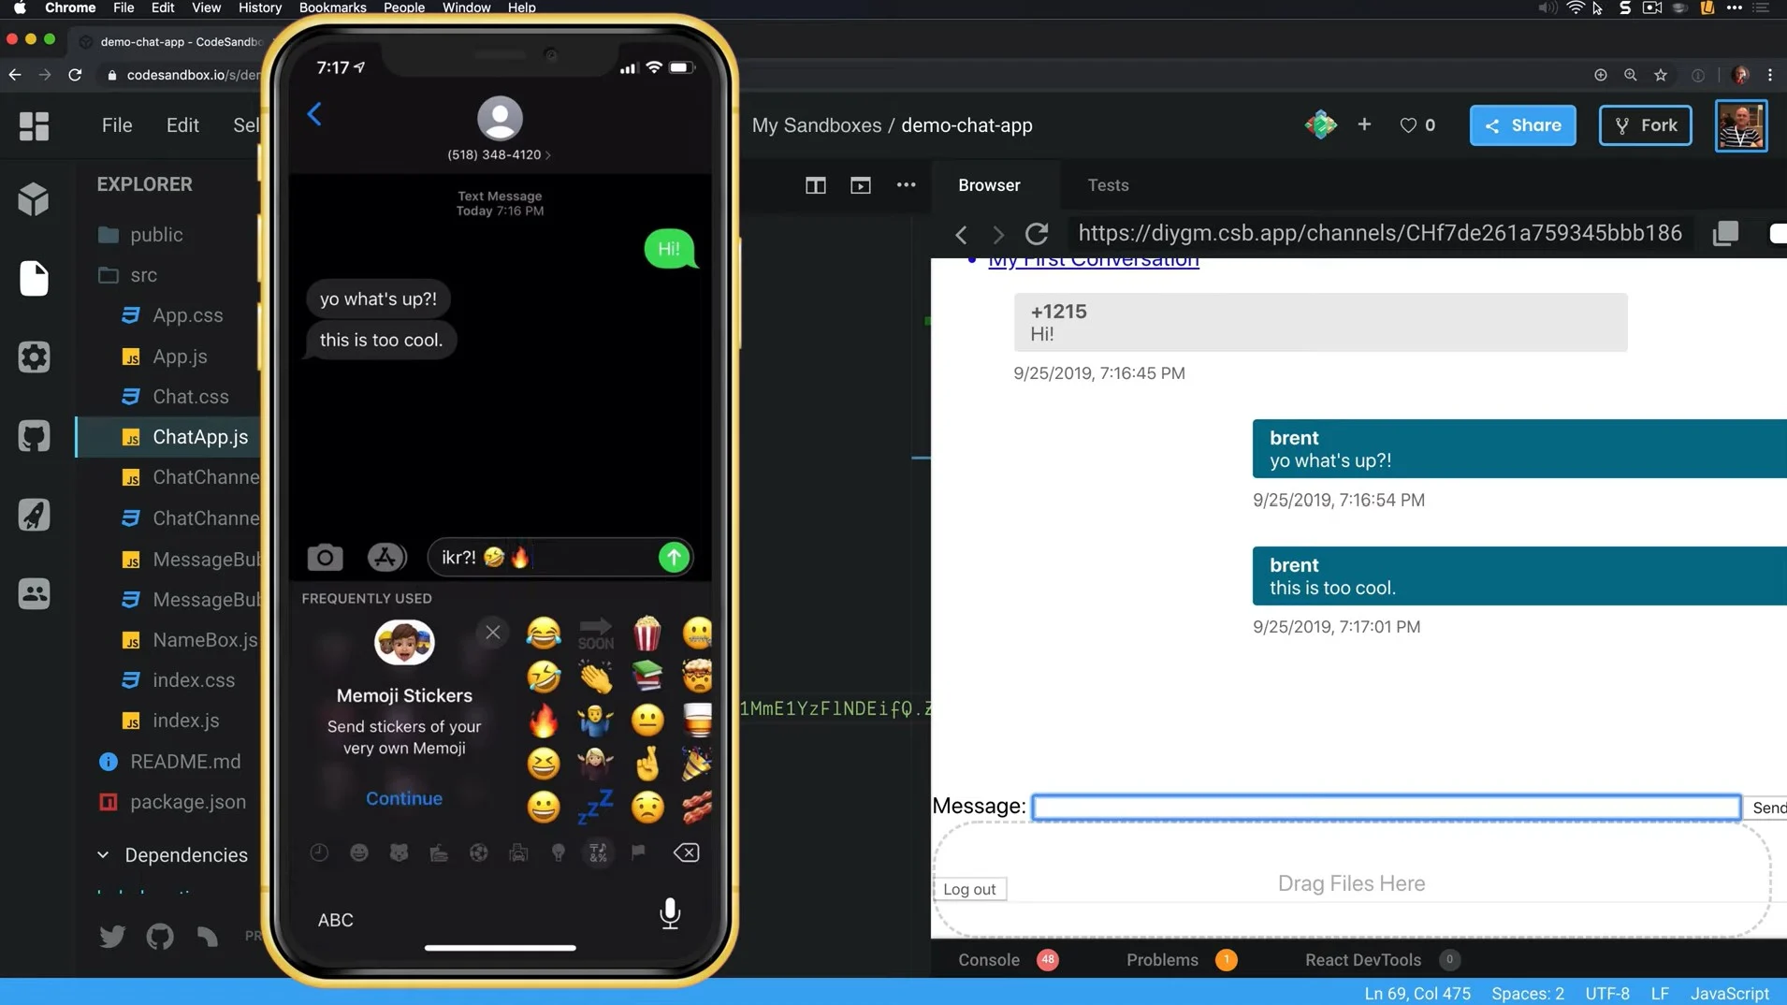Screen dimensions: 1787x1005
Task: Refresh the sandbox preview browser
Action: (x=1036, y=233)
